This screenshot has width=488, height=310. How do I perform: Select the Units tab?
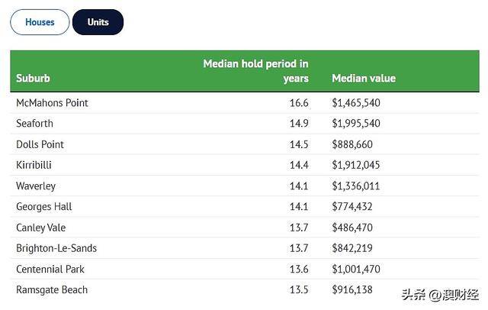coord(98,22)
